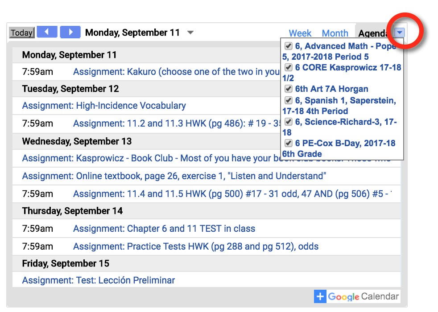
Task: Switch to the Month view tab
Action: pyautogui.click(x=335, y=33)
